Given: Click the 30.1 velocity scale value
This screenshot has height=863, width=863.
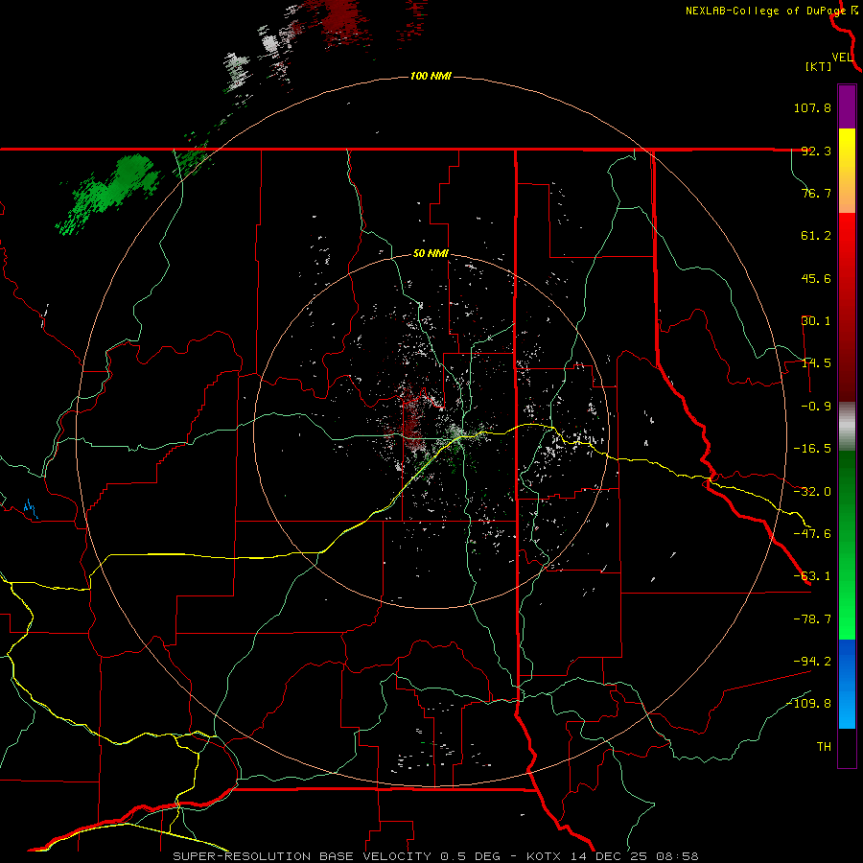Looking at the screenshot, I should (x=816, y=321).
